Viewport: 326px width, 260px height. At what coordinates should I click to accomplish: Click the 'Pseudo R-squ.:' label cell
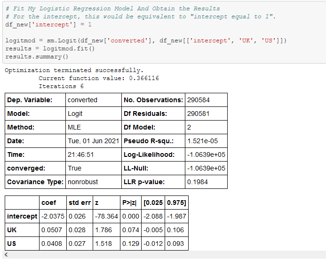point(153,141)
